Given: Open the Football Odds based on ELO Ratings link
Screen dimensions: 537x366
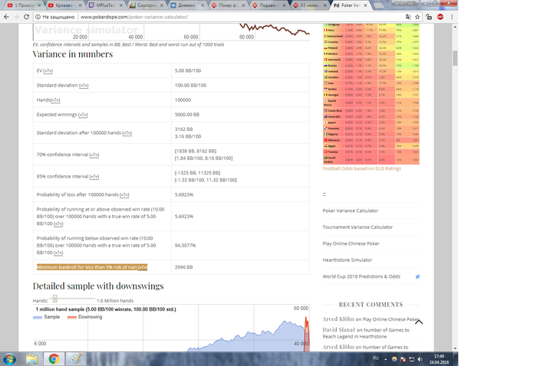Looking at the screenshot, I should click(x=361, y=168).
